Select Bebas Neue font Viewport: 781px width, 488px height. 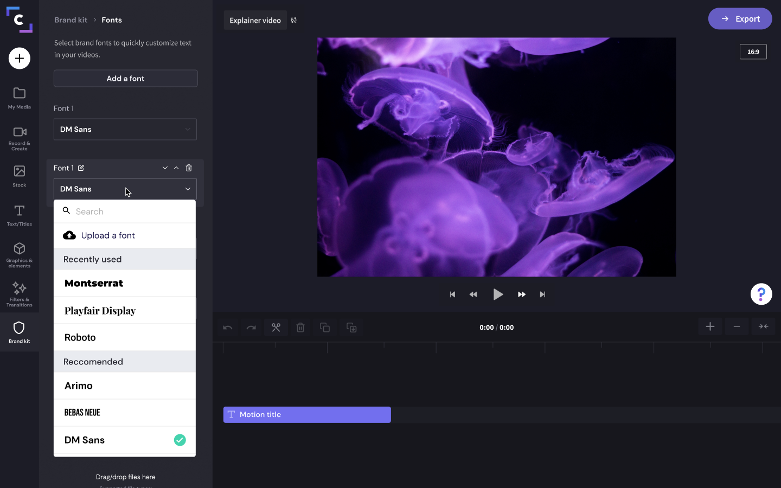(125, 413)
